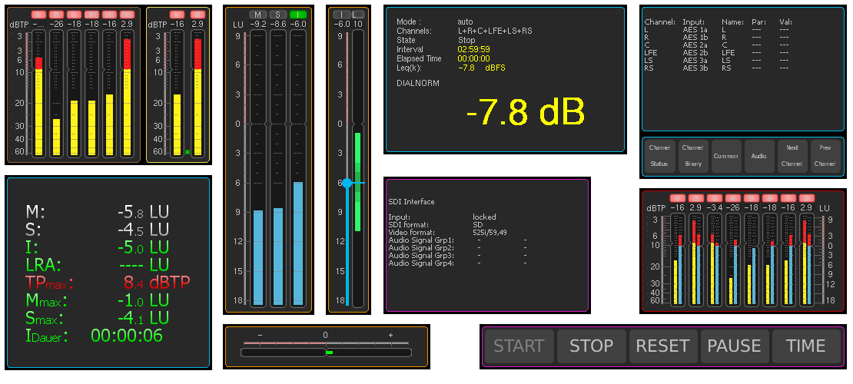Image resolution: width=853 pixels, height=384 pixels.
Task: Click the AES 3b input entry
Action: 695,68
